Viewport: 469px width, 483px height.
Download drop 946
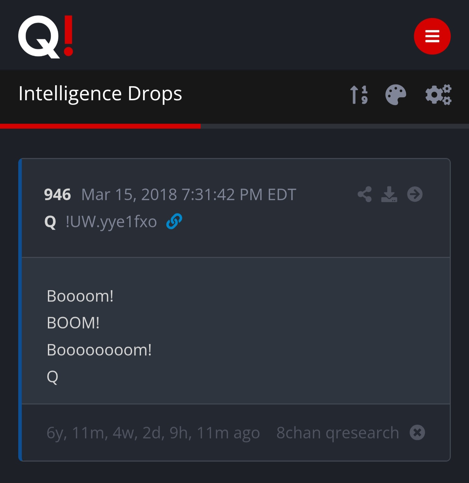coord(389,195)
